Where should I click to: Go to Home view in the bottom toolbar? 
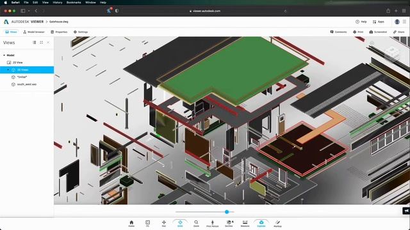[x=131, y=224]
